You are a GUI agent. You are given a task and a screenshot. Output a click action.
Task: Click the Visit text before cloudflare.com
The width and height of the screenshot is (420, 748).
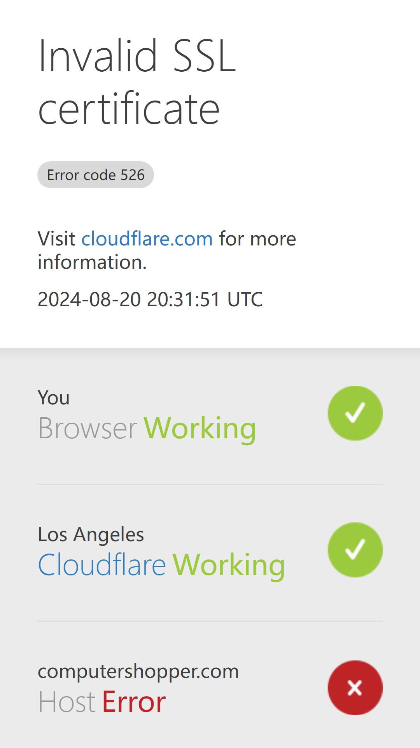pos(56,238)
